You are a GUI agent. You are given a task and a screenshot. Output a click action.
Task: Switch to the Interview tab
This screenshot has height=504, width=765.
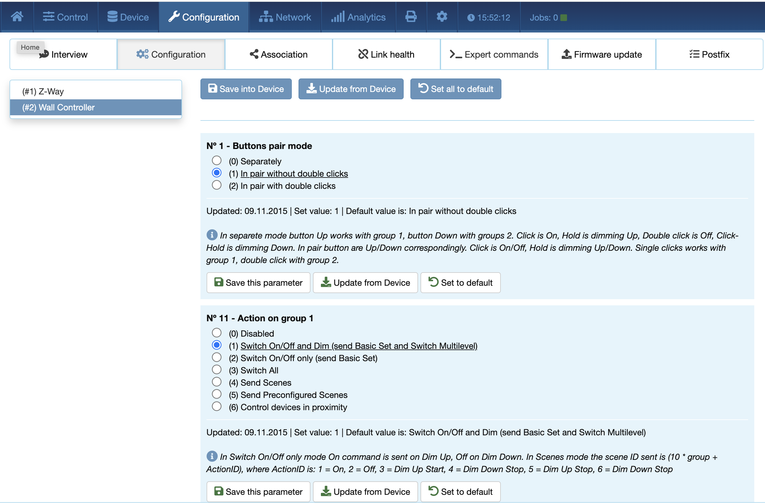point(63,54)
